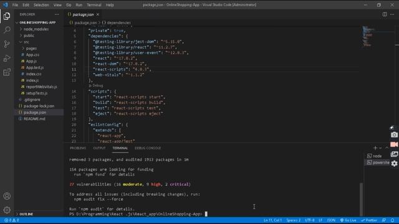Click the Go Live status bar button
399x224 pixels.
coord(348,220)
